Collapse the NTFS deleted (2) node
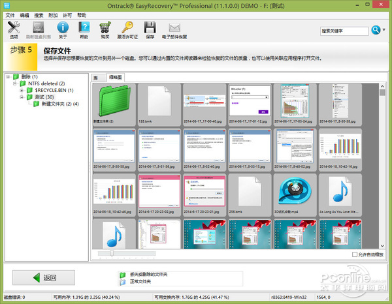 (x=15, y=84)
